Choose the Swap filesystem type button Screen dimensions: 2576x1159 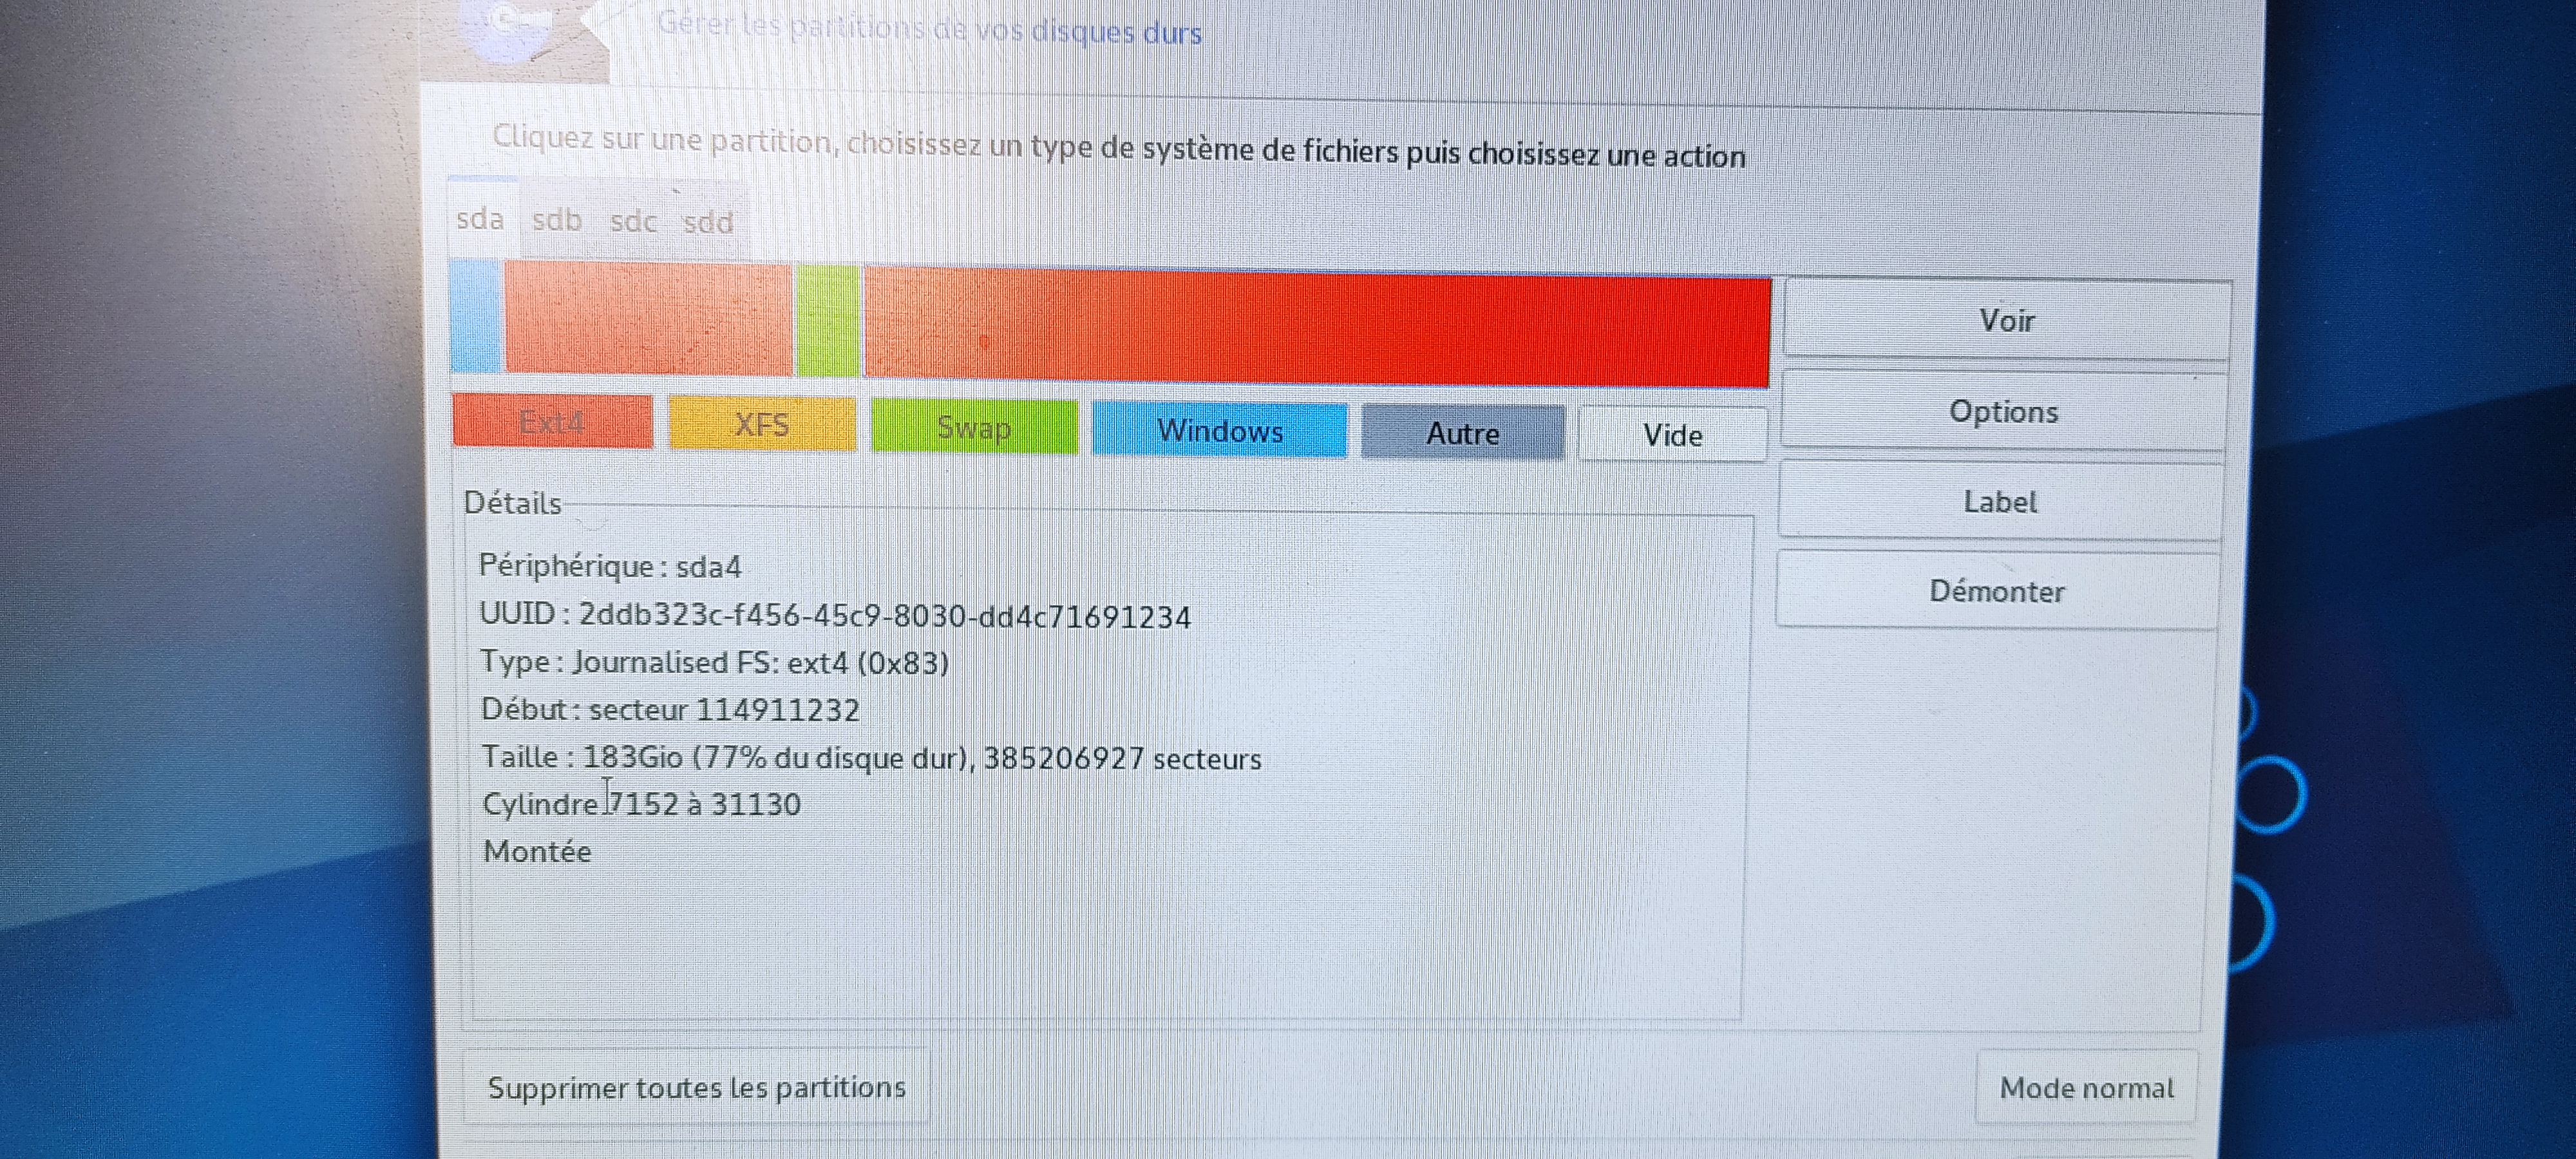(974, 427)
